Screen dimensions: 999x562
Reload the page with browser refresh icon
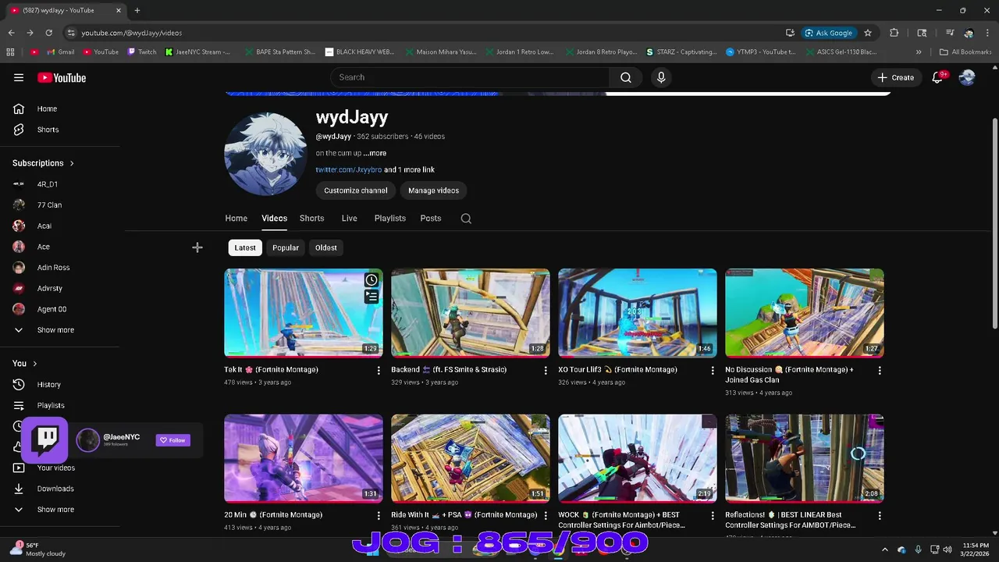pos(48,33)
